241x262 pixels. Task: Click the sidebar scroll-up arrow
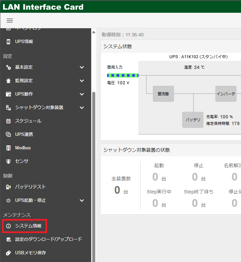pyautogui.click(x=94, y=32)
